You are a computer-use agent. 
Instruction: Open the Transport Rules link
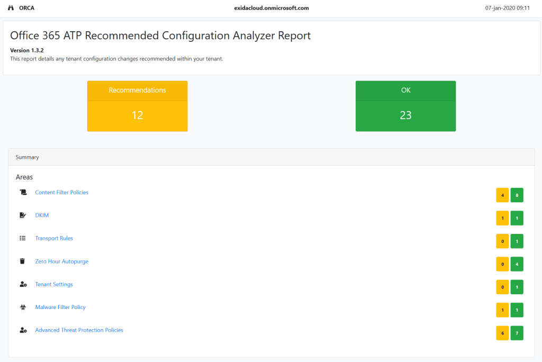pos(54,238)
